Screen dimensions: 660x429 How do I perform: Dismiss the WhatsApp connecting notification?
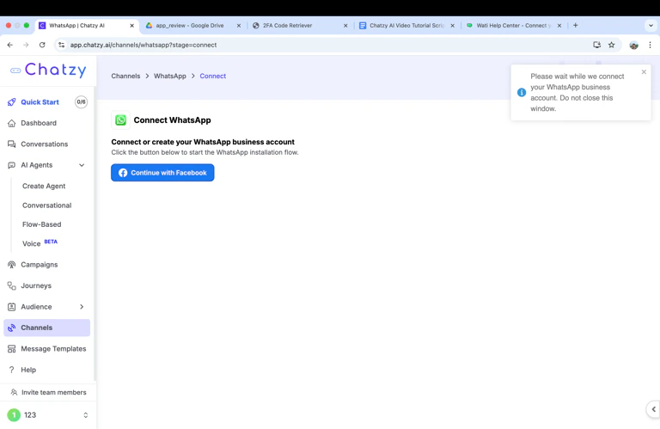pyautogui.click(x=644, y=72)
